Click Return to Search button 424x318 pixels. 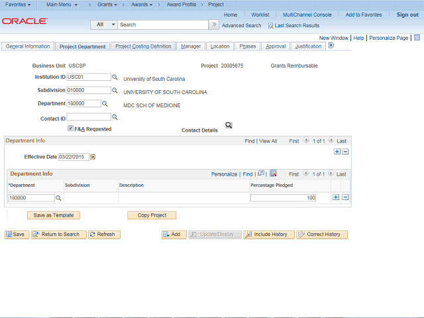tap(59, 235)
